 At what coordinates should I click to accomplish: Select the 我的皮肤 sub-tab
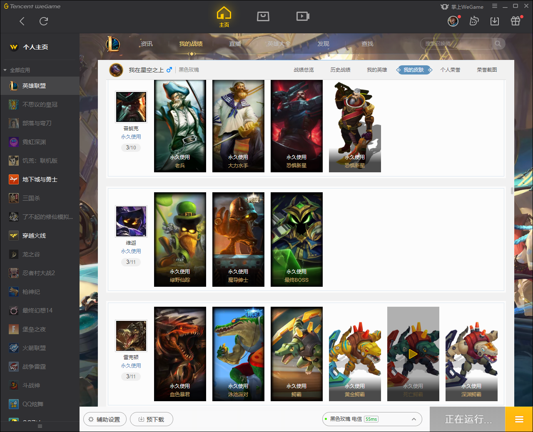414,70
